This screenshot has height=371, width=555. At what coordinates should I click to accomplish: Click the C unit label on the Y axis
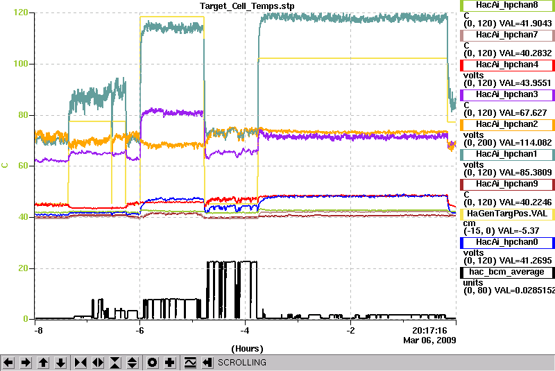coord(5,166)
